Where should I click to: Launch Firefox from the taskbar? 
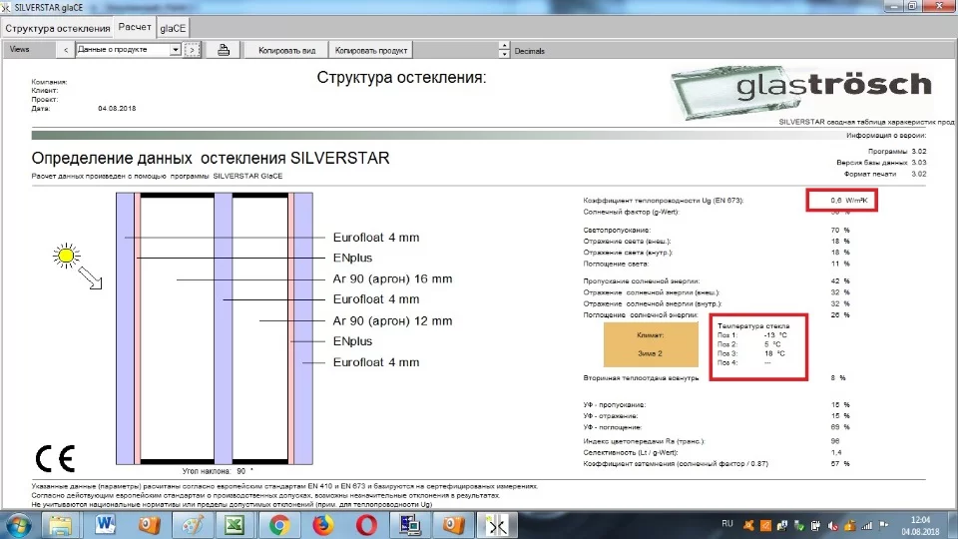(322, 525)
